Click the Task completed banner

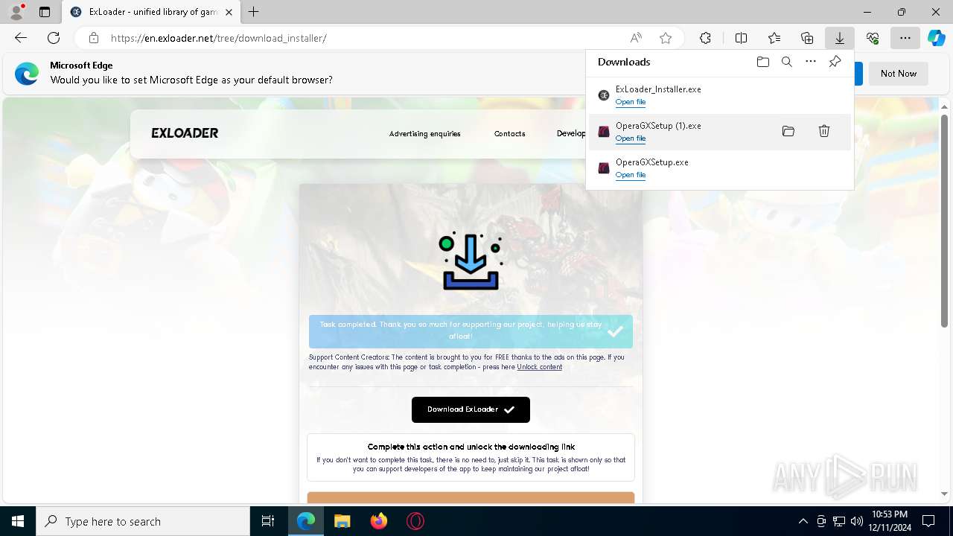click(471, 331)
